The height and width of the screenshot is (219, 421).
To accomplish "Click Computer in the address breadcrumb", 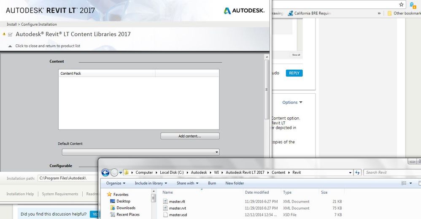I will tap(144, 173).
